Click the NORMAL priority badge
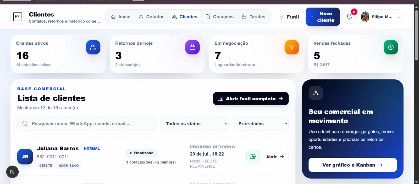 click(x=92, y=149)
